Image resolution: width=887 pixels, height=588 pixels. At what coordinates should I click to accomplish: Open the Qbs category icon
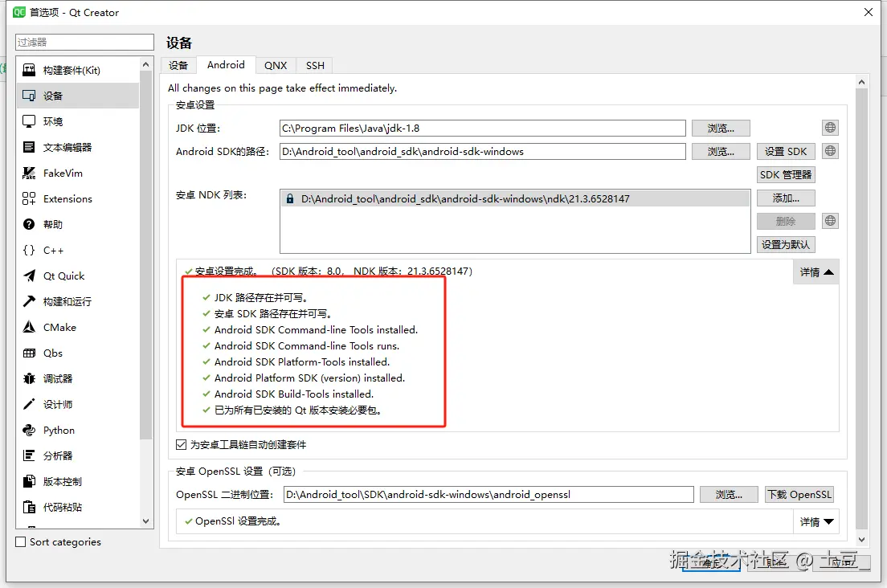[29, 353]
